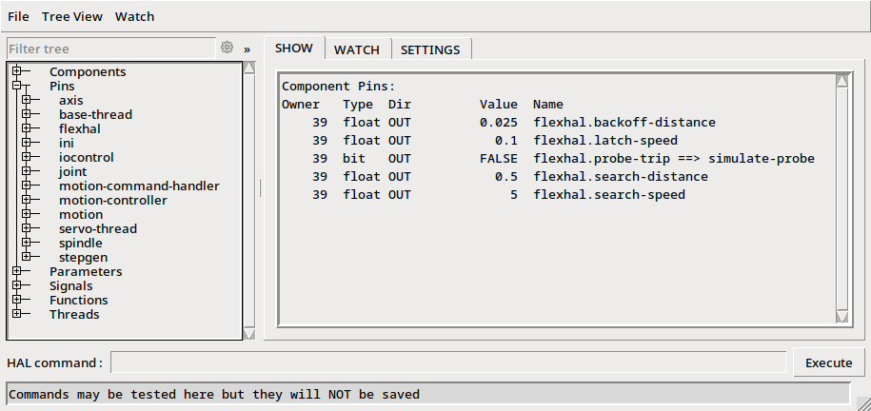Switch to the WATCH tab
Image resolution: width=871 pixels, height=411 pixels.
pos(356,49)
